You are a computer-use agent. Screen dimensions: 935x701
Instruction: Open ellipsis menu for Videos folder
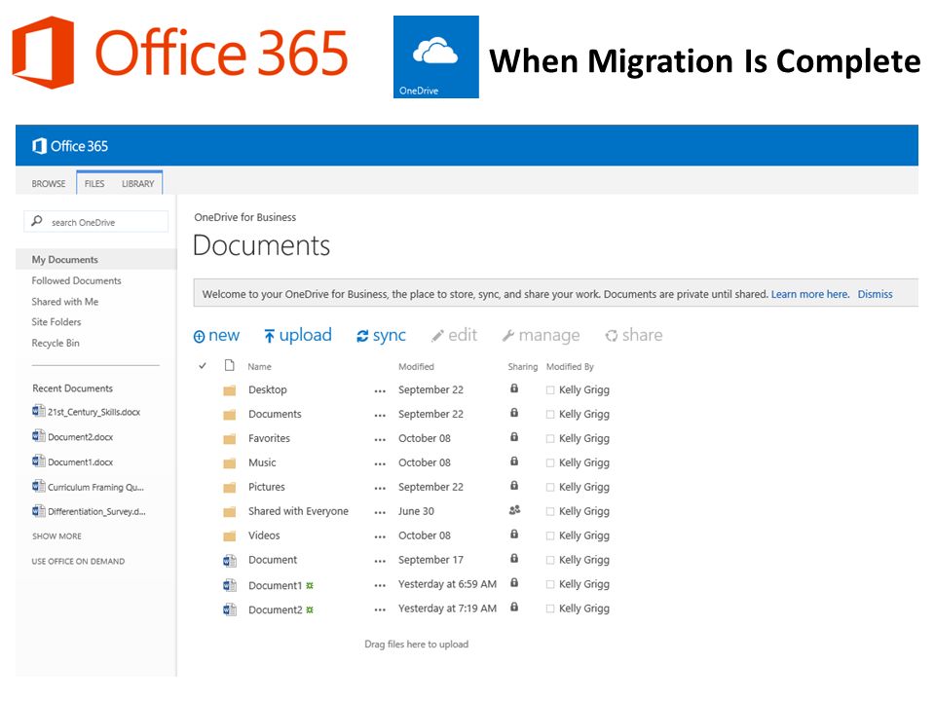380,537
